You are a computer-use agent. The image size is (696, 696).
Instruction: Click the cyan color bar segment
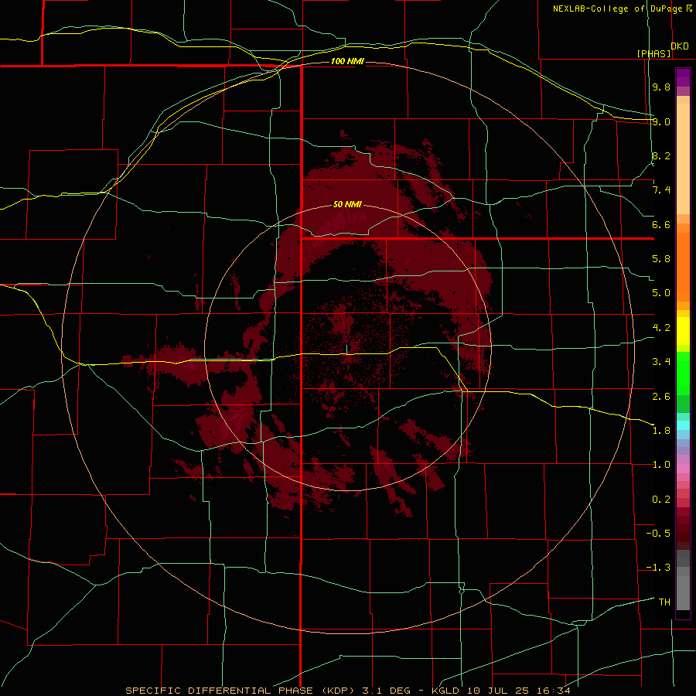(x=683, y=425)
